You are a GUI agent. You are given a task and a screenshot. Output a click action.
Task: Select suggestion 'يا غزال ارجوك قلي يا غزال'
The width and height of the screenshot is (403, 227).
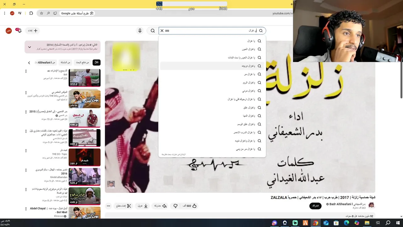(212, 99)
